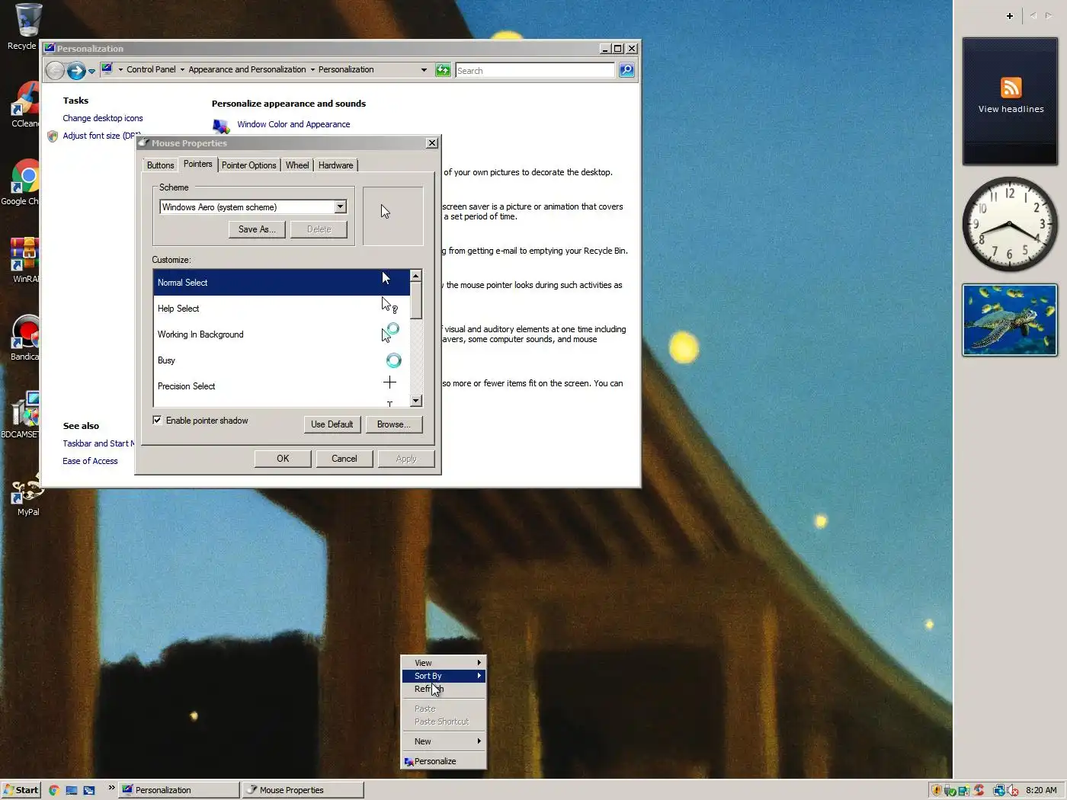Viewport: 1067px width, 800px height.
Task: Click the network connection tray icon
Action: point(998,790)
